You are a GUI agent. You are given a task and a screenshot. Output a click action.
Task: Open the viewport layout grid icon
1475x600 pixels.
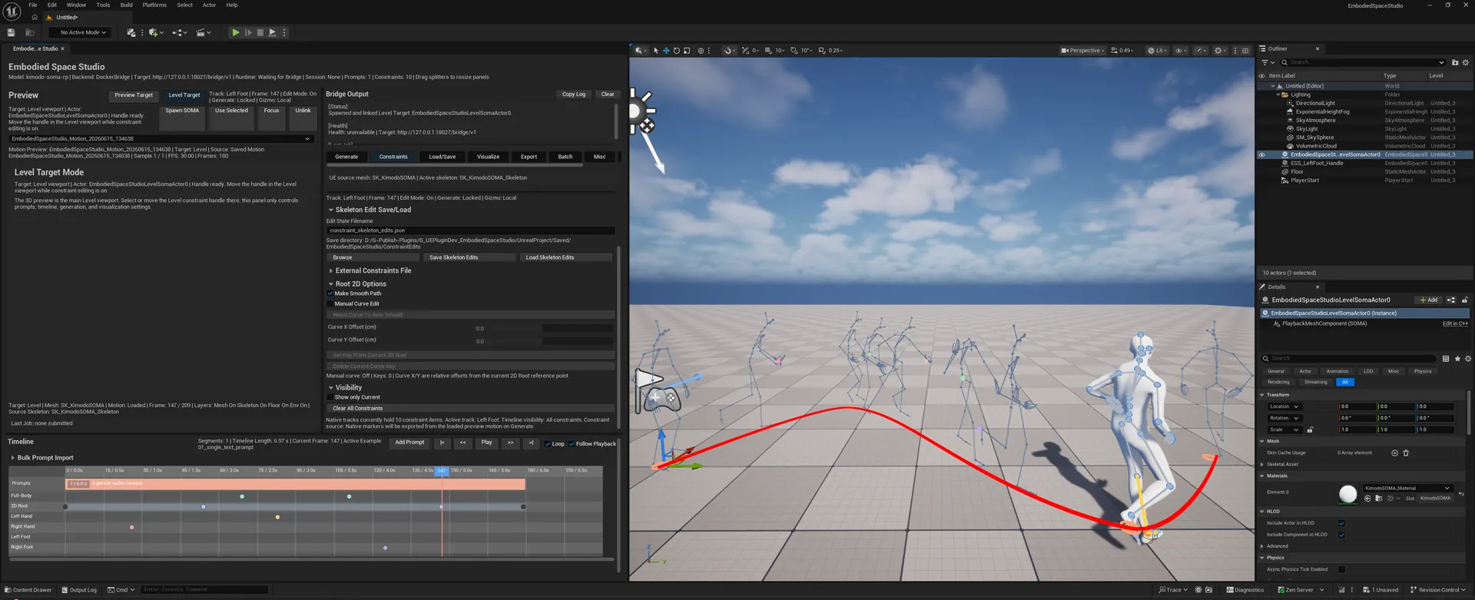tap(1245, 51)
